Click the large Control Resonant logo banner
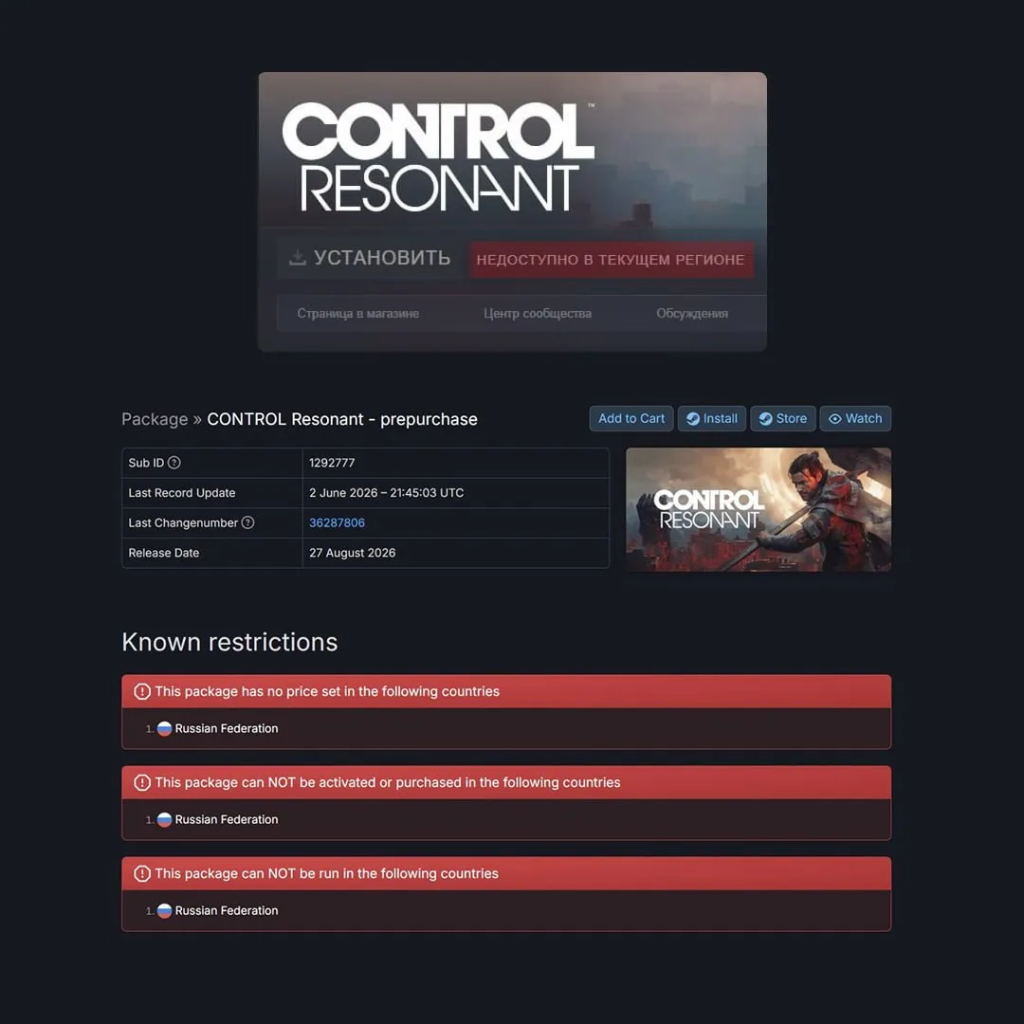 pyautogui.click(x=438, y=156)
